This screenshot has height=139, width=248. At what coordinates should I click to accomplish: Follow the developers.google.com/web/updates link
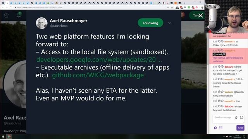(99, 59)
